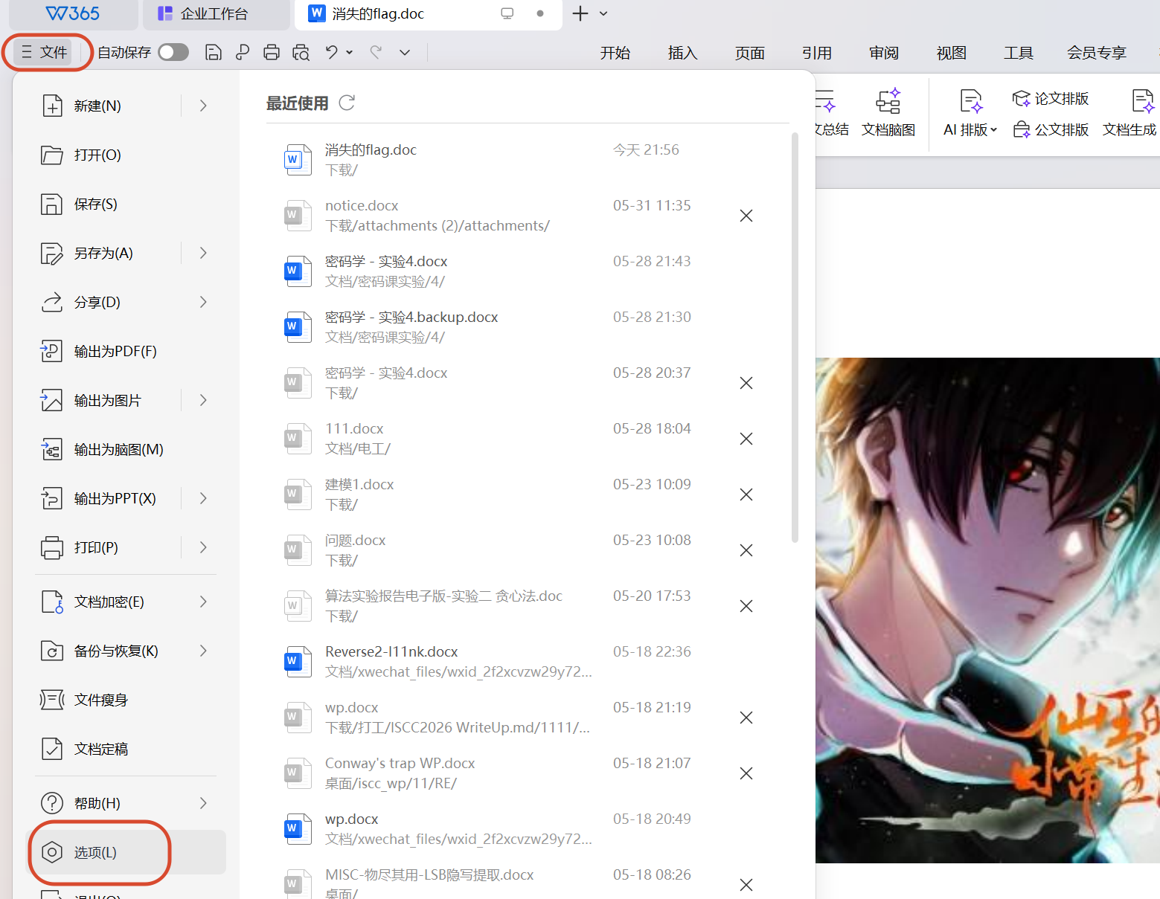Click the 文件瘦身 icon
Image resolution: width=1160 pixels, height=899 pixels.
click(x=51, y=700)
